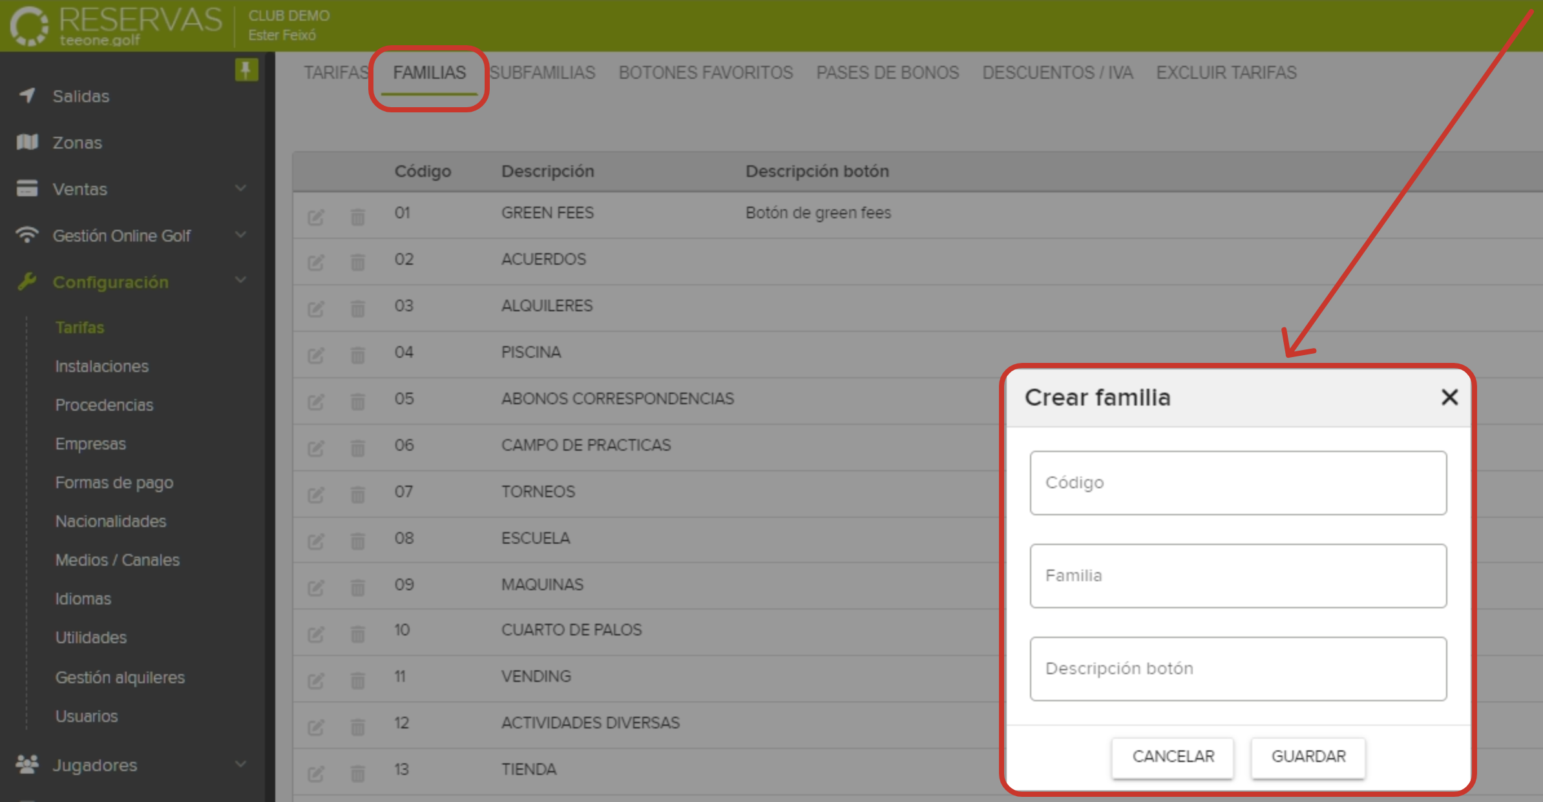Open the Zonas map icon
1543x802 pixels.
26,142
